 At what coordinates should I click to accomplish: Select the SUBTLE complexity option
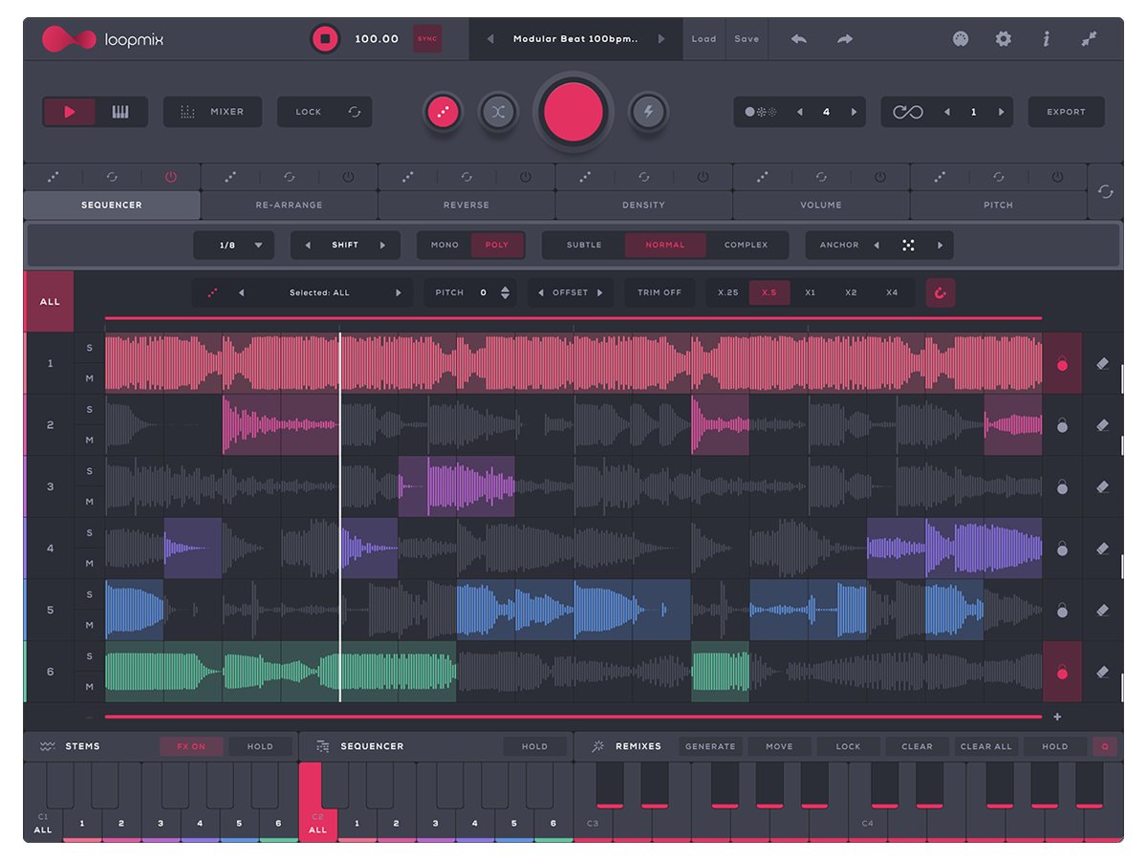584,245
